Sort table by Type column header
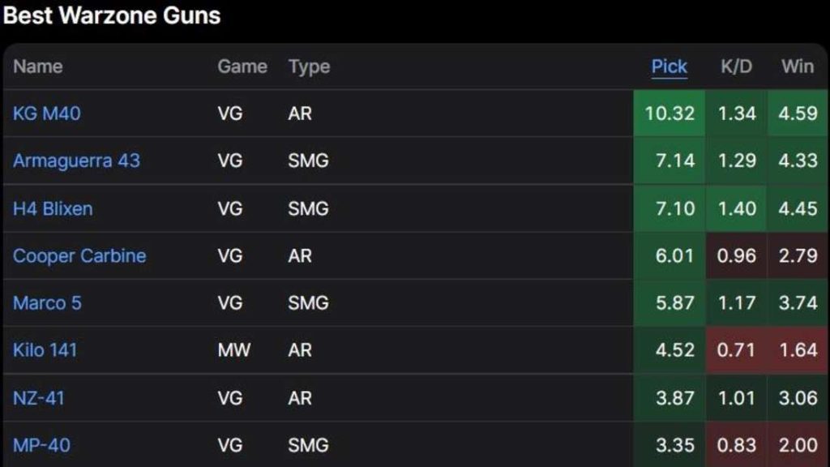 309,67
